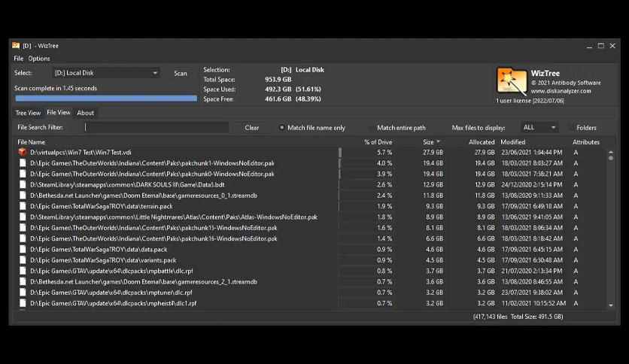
Task: Click file icon of mptuner dlc.rpf
Action: 23,293
